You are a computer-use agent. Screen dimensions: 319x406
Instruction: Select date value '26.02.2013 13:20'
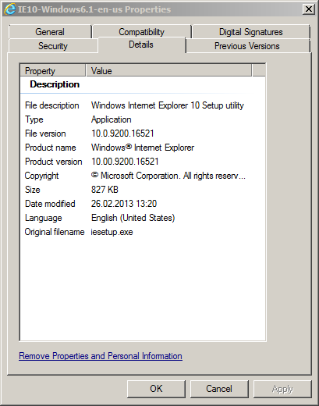tap(124, 204)
